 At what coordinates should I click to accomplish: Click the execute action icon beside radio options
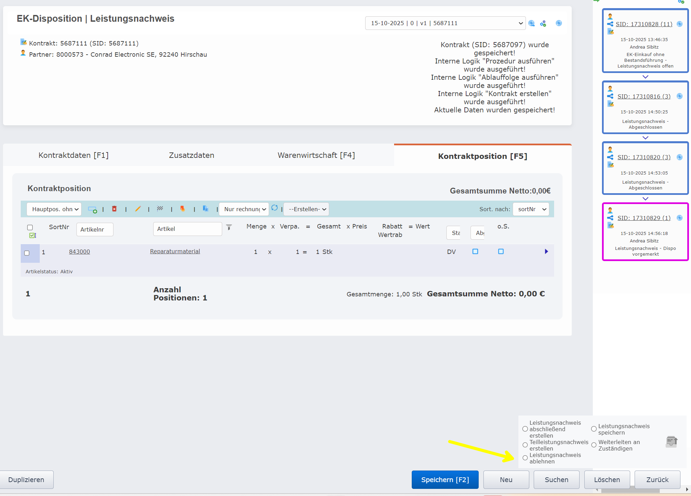coord(671,441)
